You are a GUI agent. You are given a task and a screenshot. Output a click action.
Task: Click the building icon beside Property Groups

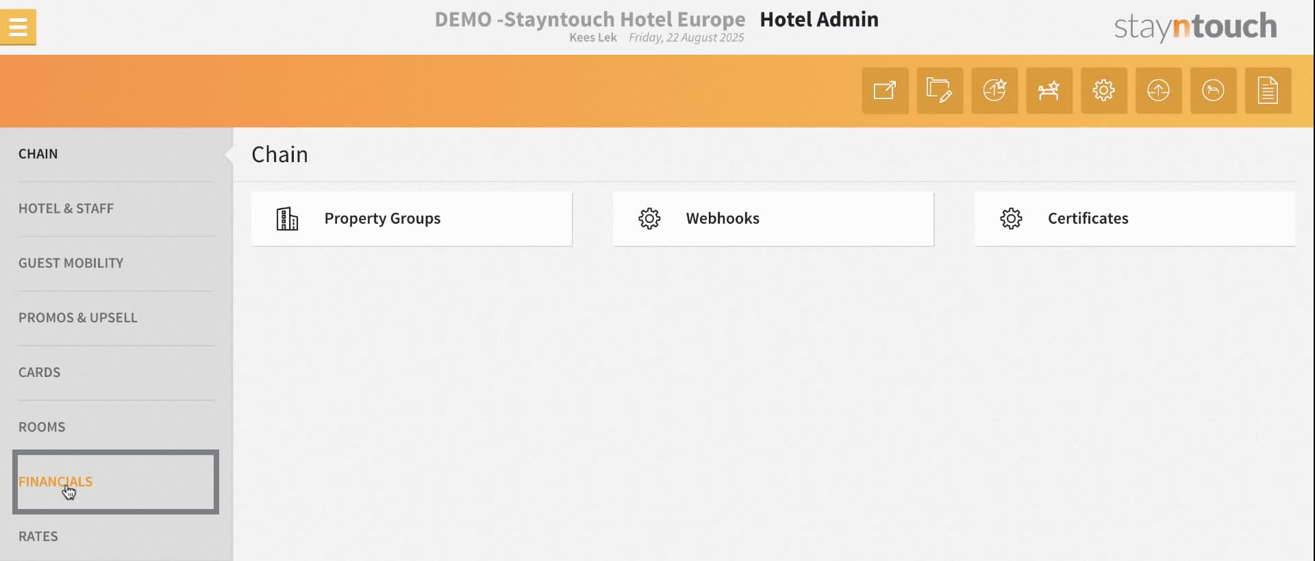287,219
